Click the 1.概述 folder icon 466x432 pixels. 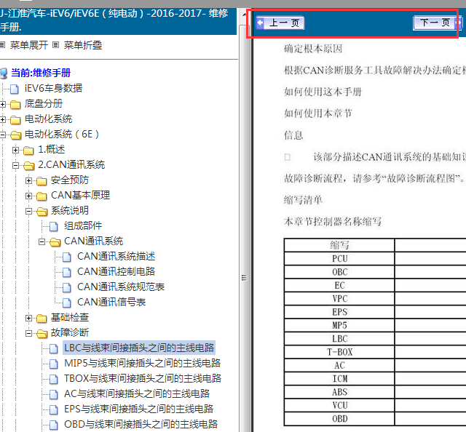pos(28,151)
